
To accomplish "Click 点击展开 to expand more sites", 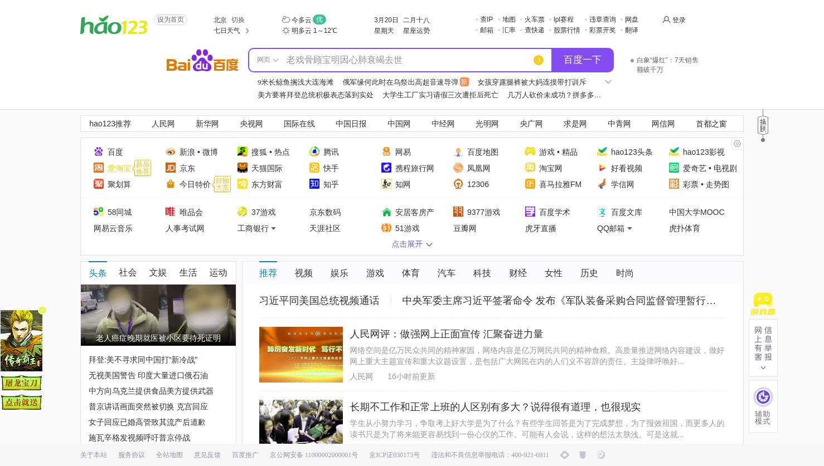I will [x=412, y=244].
